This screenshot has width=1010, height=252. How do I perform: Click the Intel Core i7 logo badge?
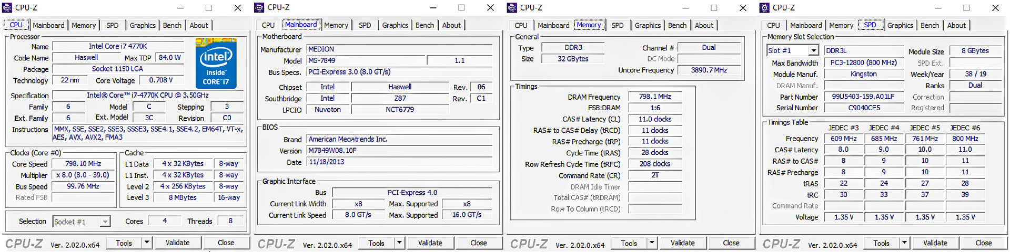[x=216, y=63]
